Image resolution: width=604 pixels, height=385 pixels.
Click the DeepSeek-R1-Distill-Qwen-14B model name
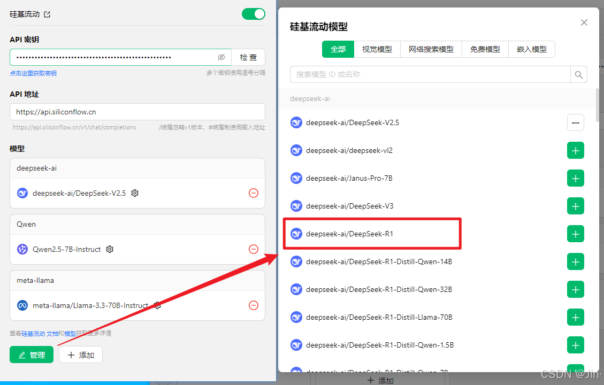379,262
